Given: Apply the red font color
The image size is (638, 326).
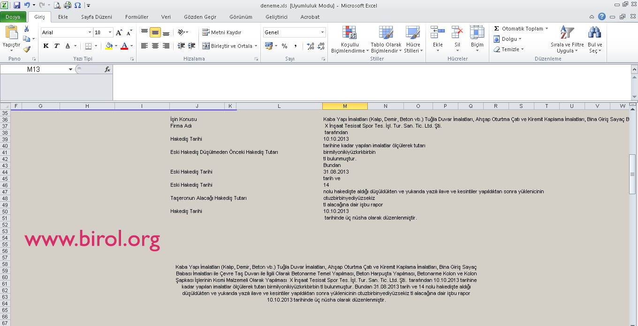Looking at the screenshot, I should 124,46.
